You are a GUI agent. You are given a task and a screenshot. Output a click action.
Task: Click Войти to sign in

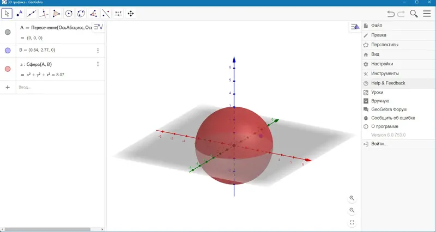398,144
